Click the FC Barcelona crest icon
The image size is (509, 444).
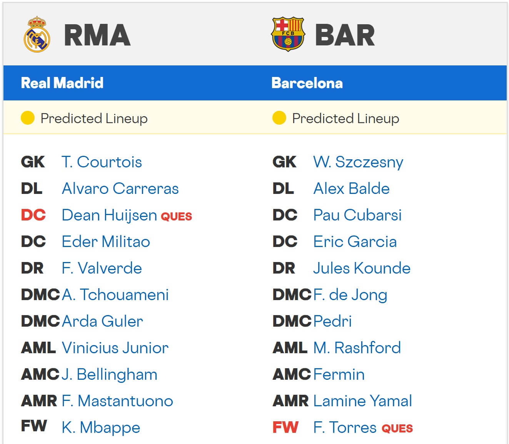[x=288, y=35]
